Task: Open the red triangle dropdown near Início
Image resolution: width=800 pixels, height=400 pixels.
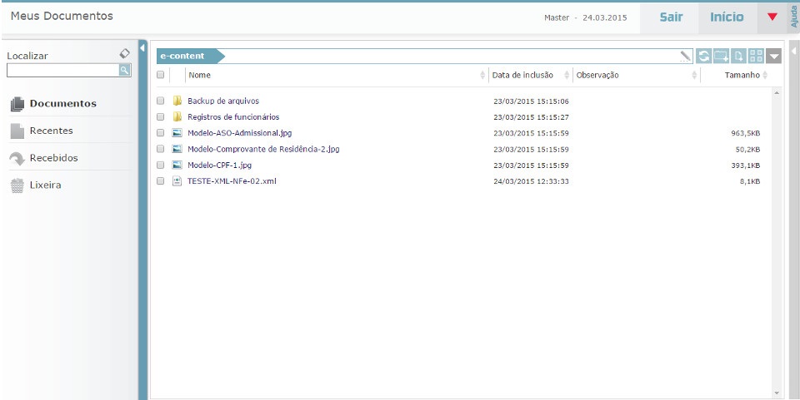Action: click(772, 17)
